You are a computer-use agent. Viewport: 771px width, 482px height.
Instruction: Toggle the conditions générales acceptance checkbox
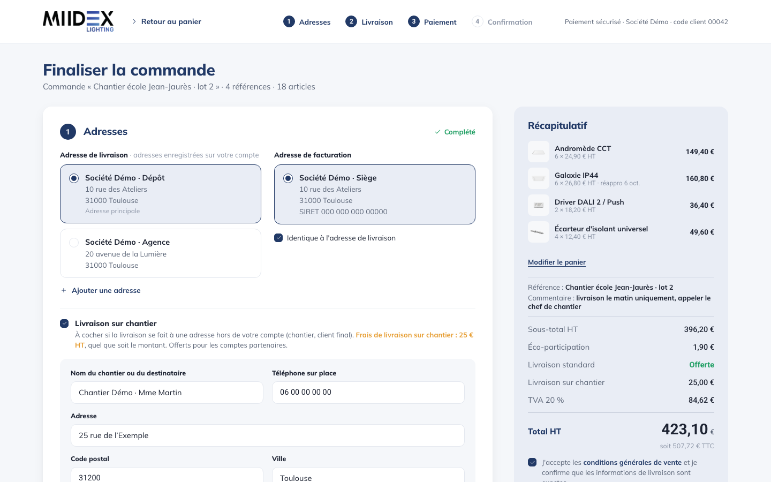(532, 462)
